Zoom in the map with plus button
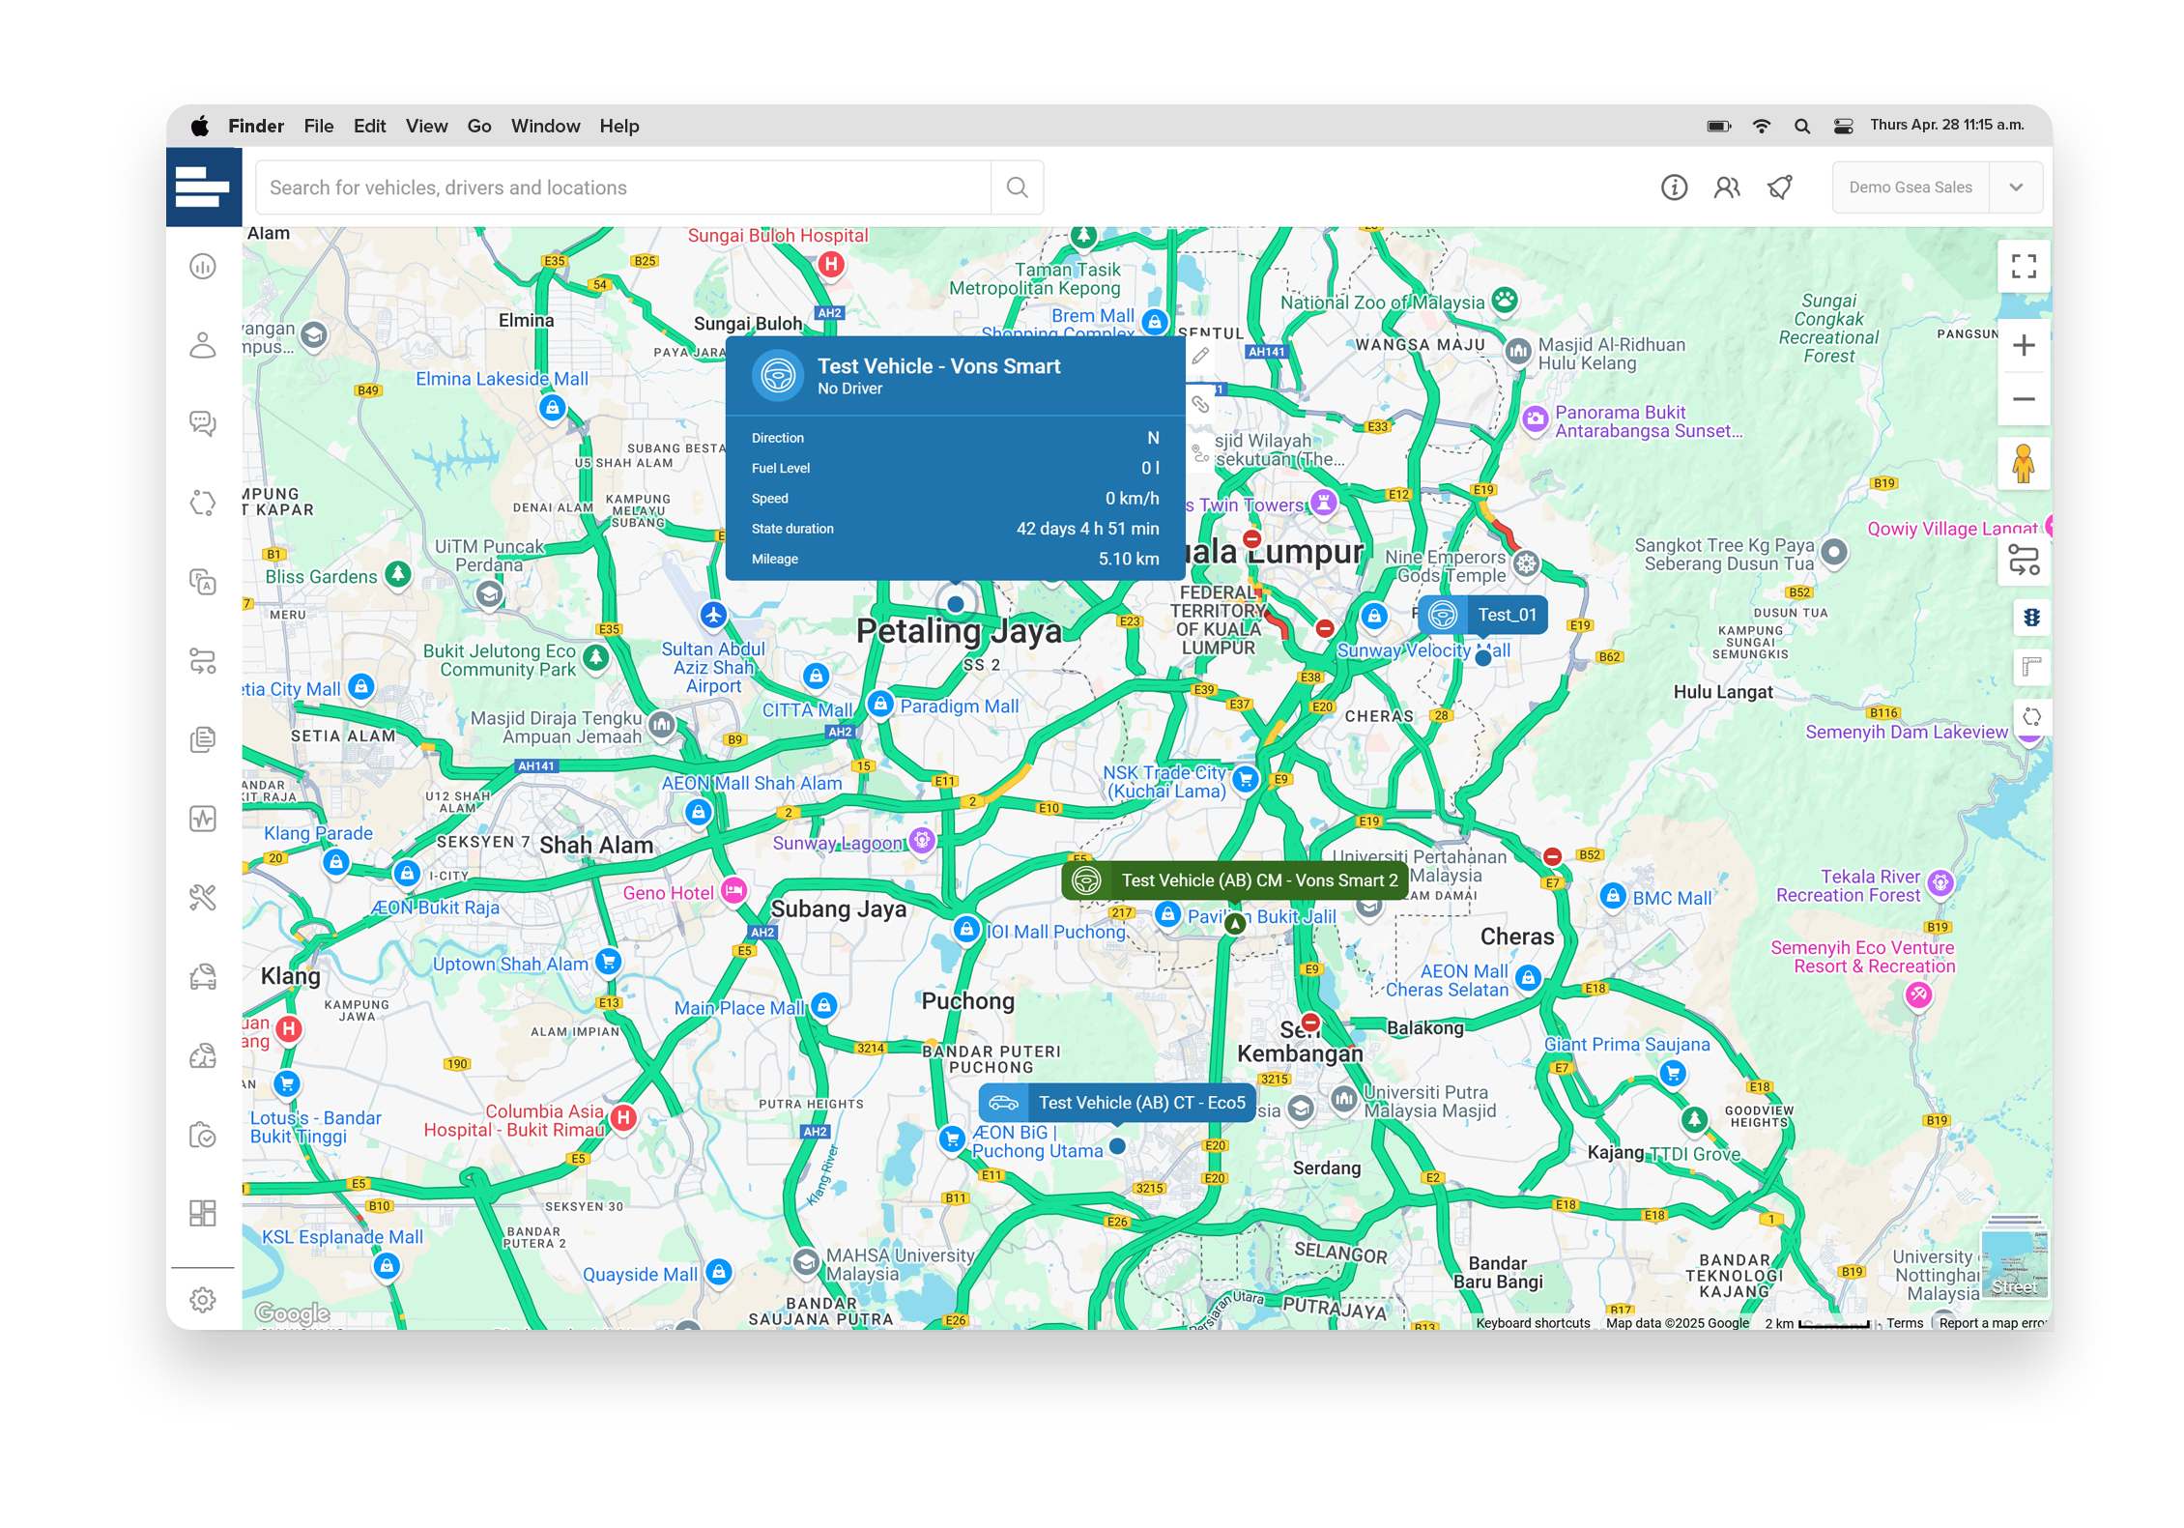 (x=2024, y=345)
